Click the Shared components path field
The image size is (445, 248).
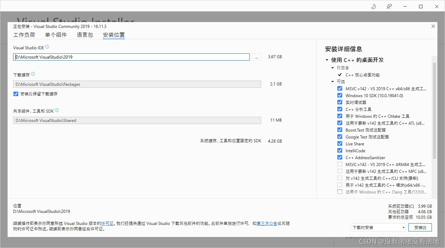(137, 121)
